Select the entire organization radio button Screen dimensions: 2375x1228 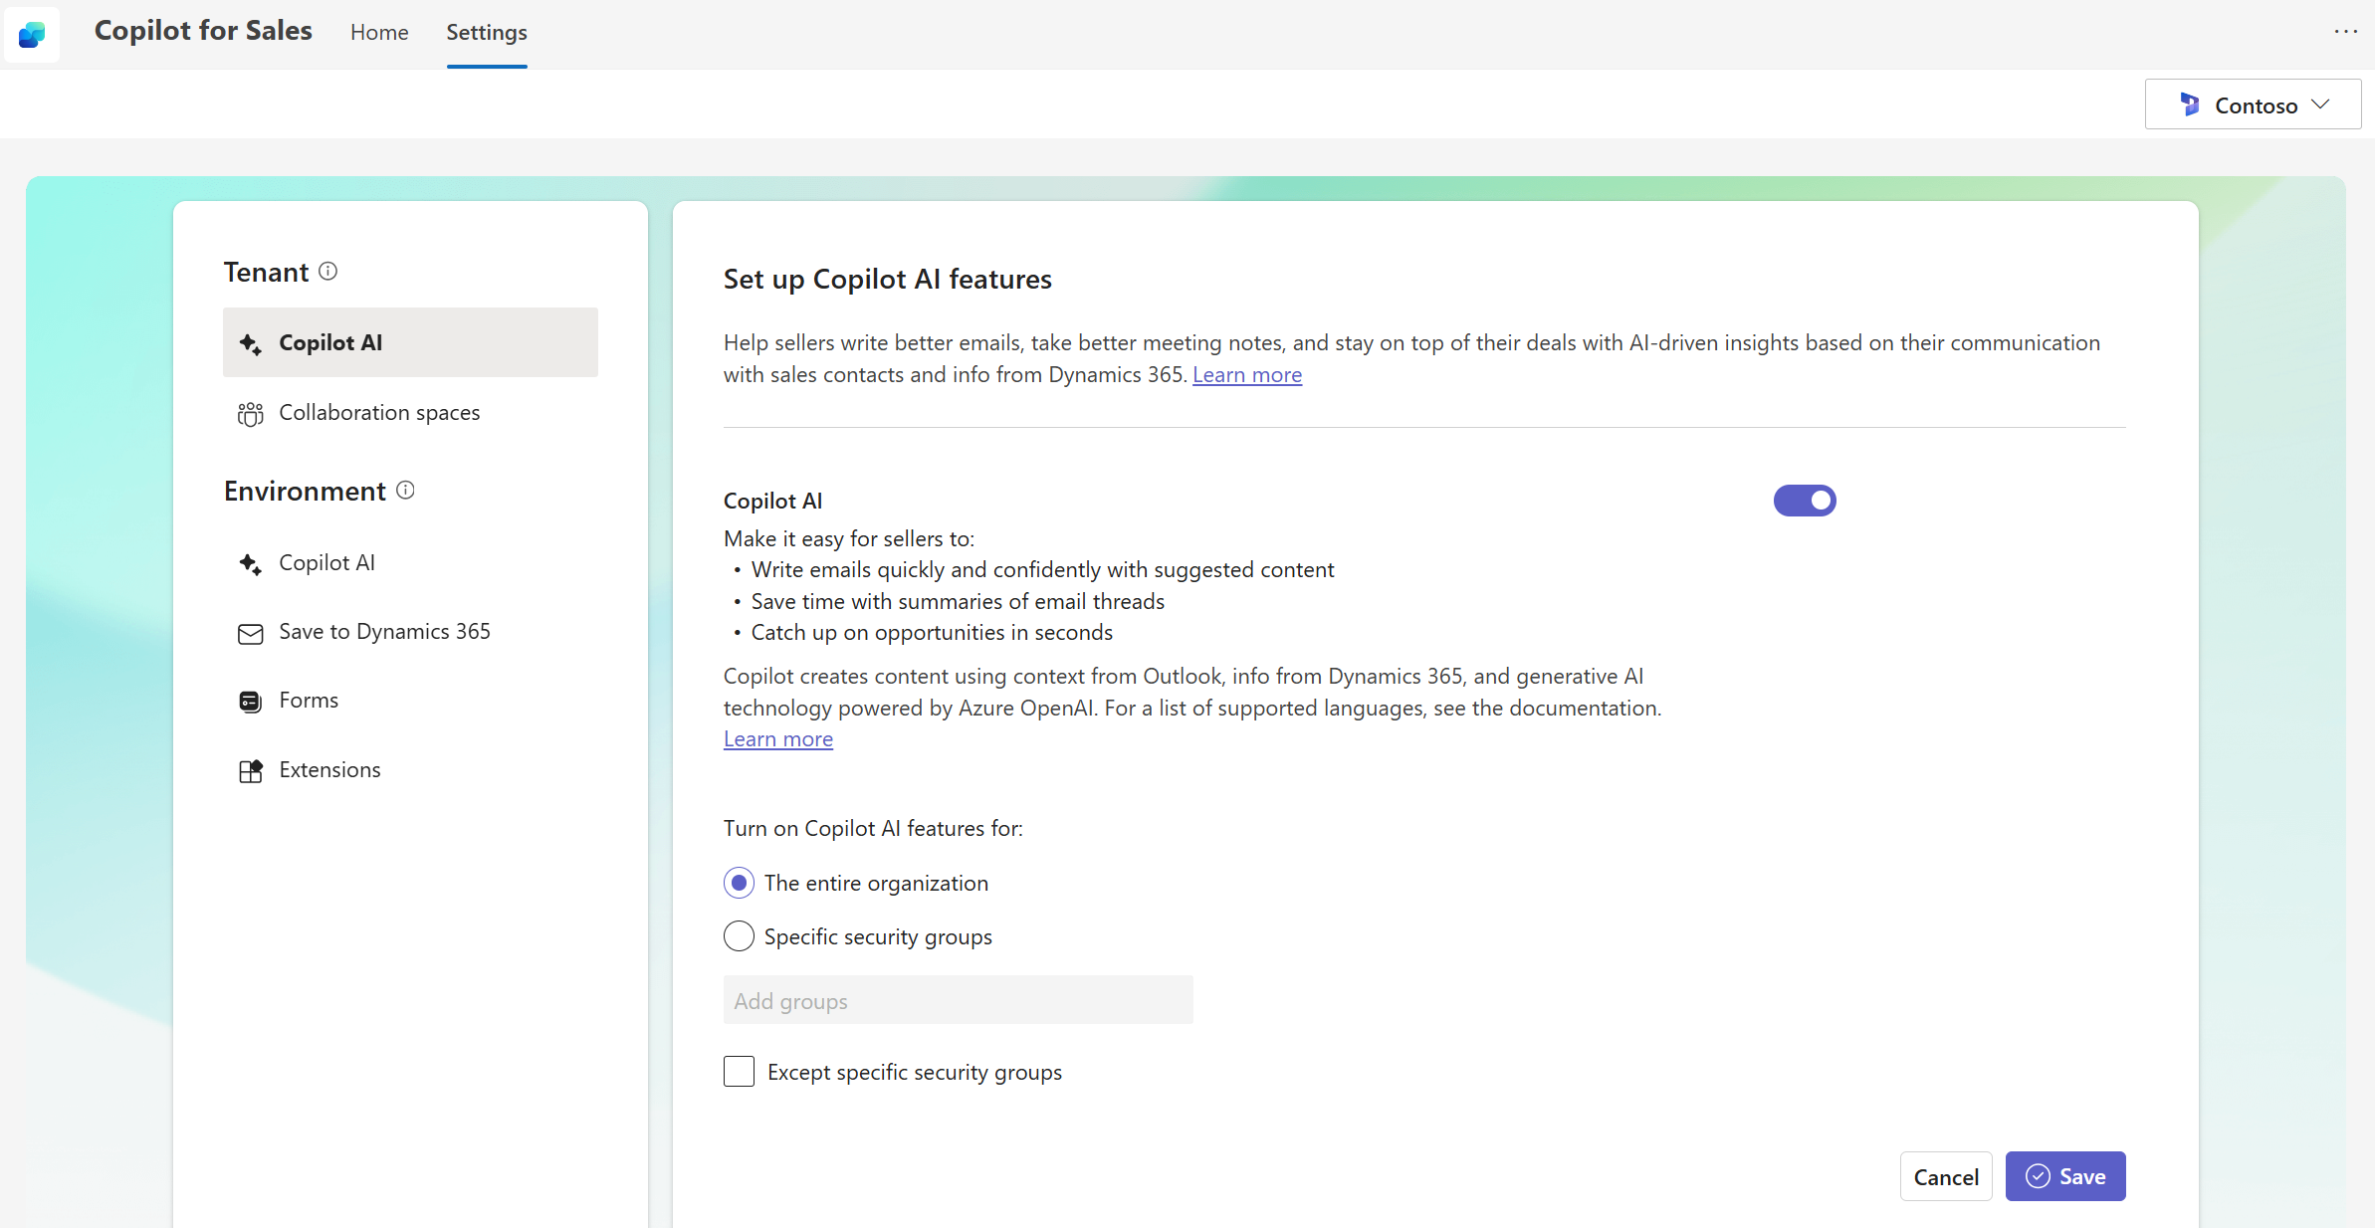pyautogui.click(x=738, y=884)
